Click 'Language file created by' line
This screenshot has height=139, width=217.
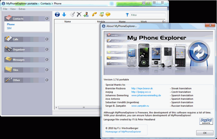tap(129, 120)
